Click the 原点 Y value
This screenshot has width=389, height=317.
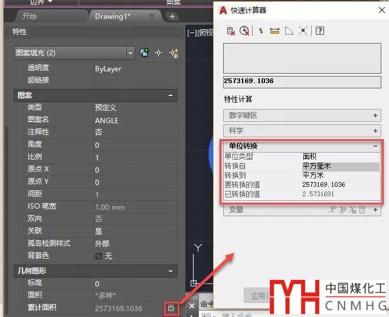coord(135,182)
